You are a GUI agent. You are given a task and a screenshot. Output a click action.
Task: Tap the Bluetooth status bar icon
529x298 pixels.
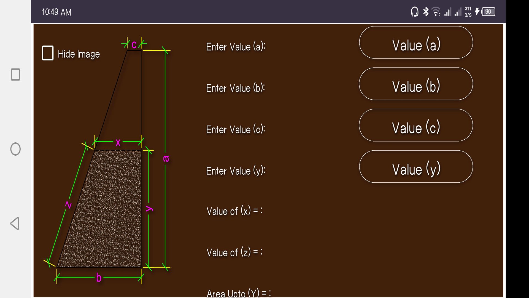click(426, 12)
